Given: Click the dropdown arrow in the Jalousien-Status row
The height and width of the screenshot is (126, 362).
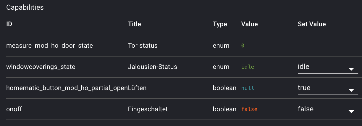Looking at the screenshot, I should [x=351, y=69].
